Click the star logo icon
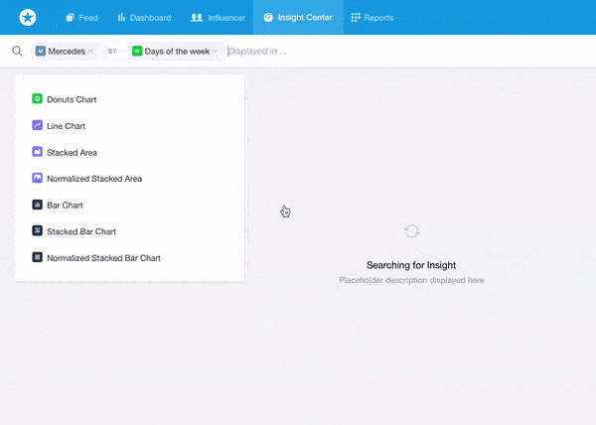The height and width of the screenshot is (425, 596). pos(27,18)
